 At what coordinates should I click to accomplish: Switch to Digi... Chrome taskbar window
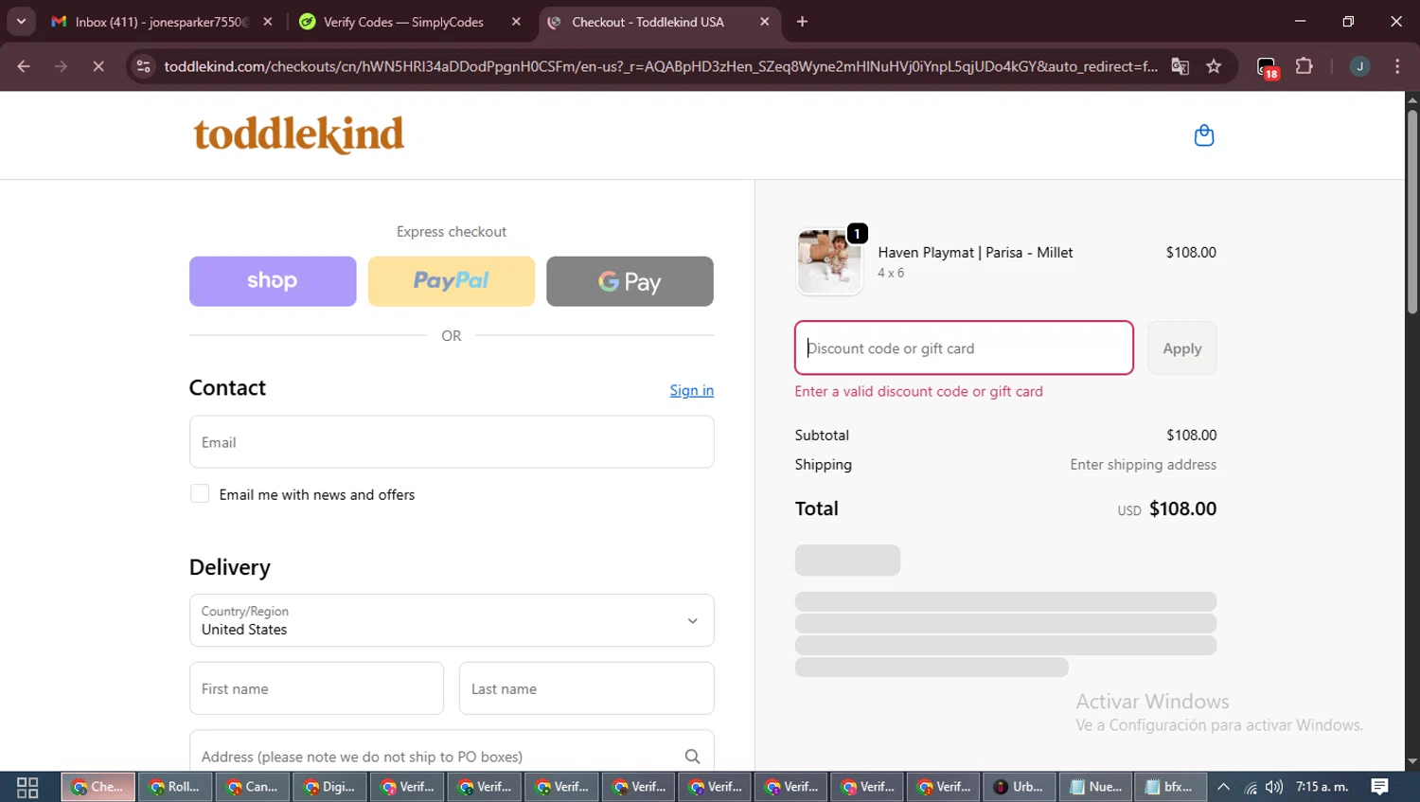point(329,787)
